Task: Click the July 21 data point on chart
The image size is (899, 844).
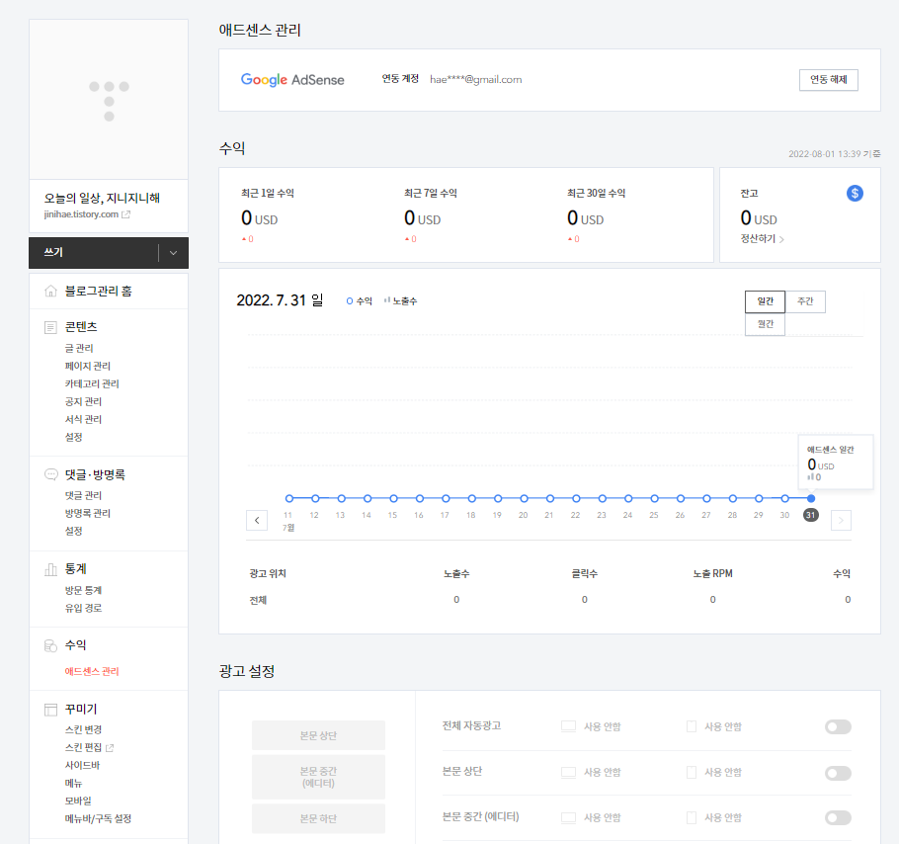Action: tap(550, 498)
